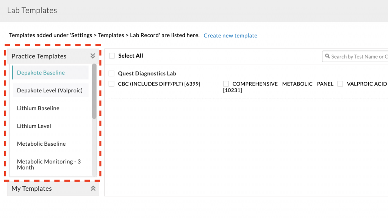Click the scrollbar track below the thumb
This screenshot has width=388, height=218.
coord(94,151)
